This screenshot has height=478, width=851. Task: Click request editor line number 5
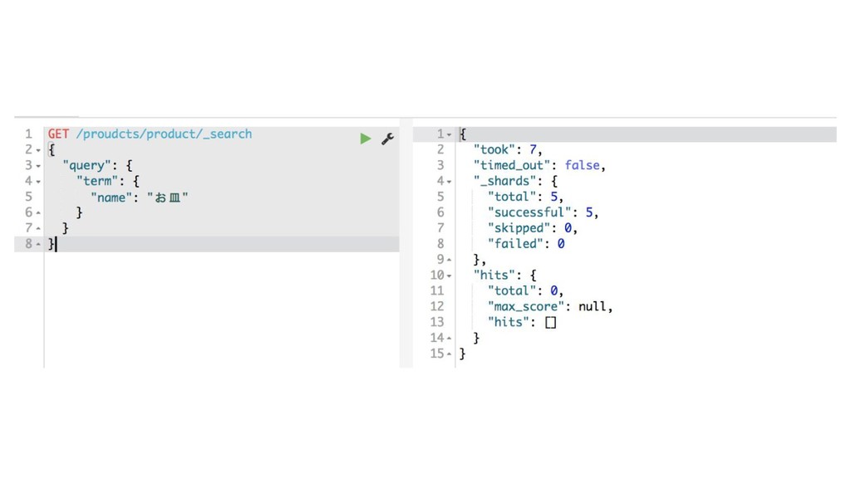pos(29,197)
